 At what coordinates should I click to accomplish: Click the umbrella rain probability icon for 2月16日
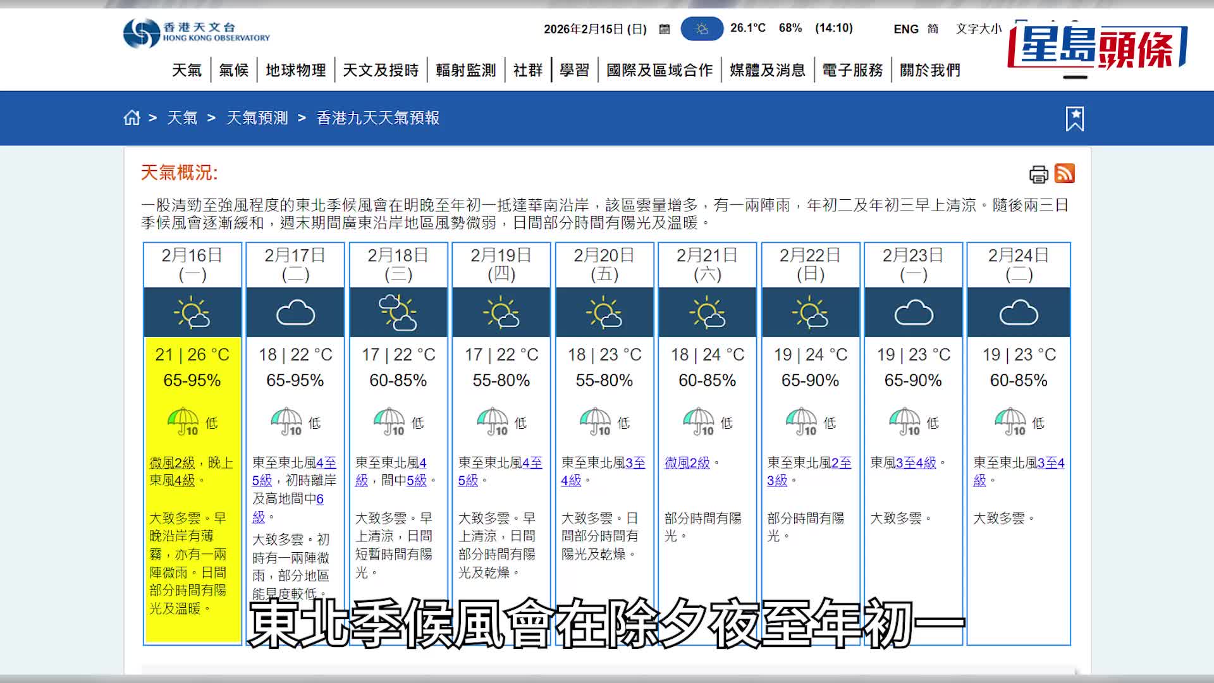[x=183, y=422]
